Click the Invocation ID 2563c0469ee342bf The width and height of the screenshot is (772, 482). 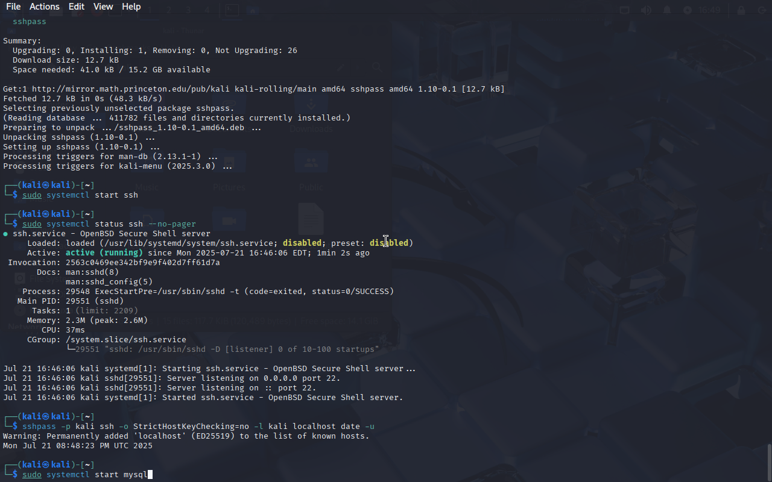tap(143, 263)
